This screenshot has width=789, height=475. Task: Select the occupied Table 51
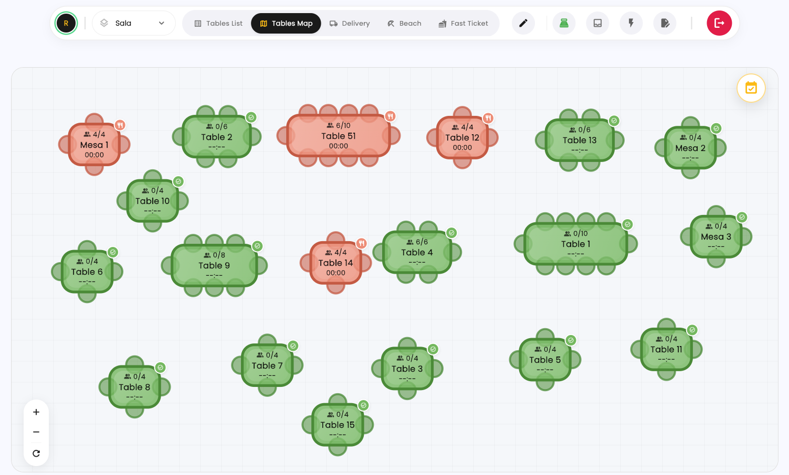click(339, 136)
